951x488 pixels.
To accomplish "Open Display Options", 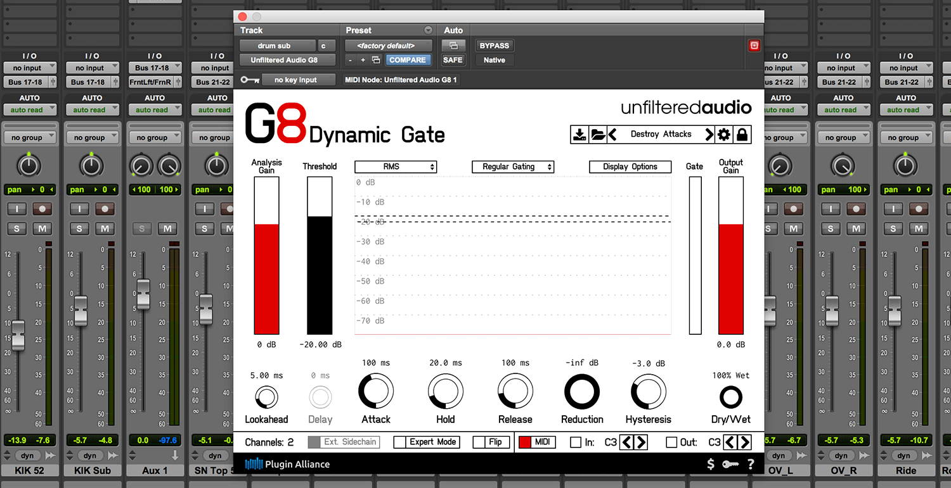I will (x=630, y=166).
